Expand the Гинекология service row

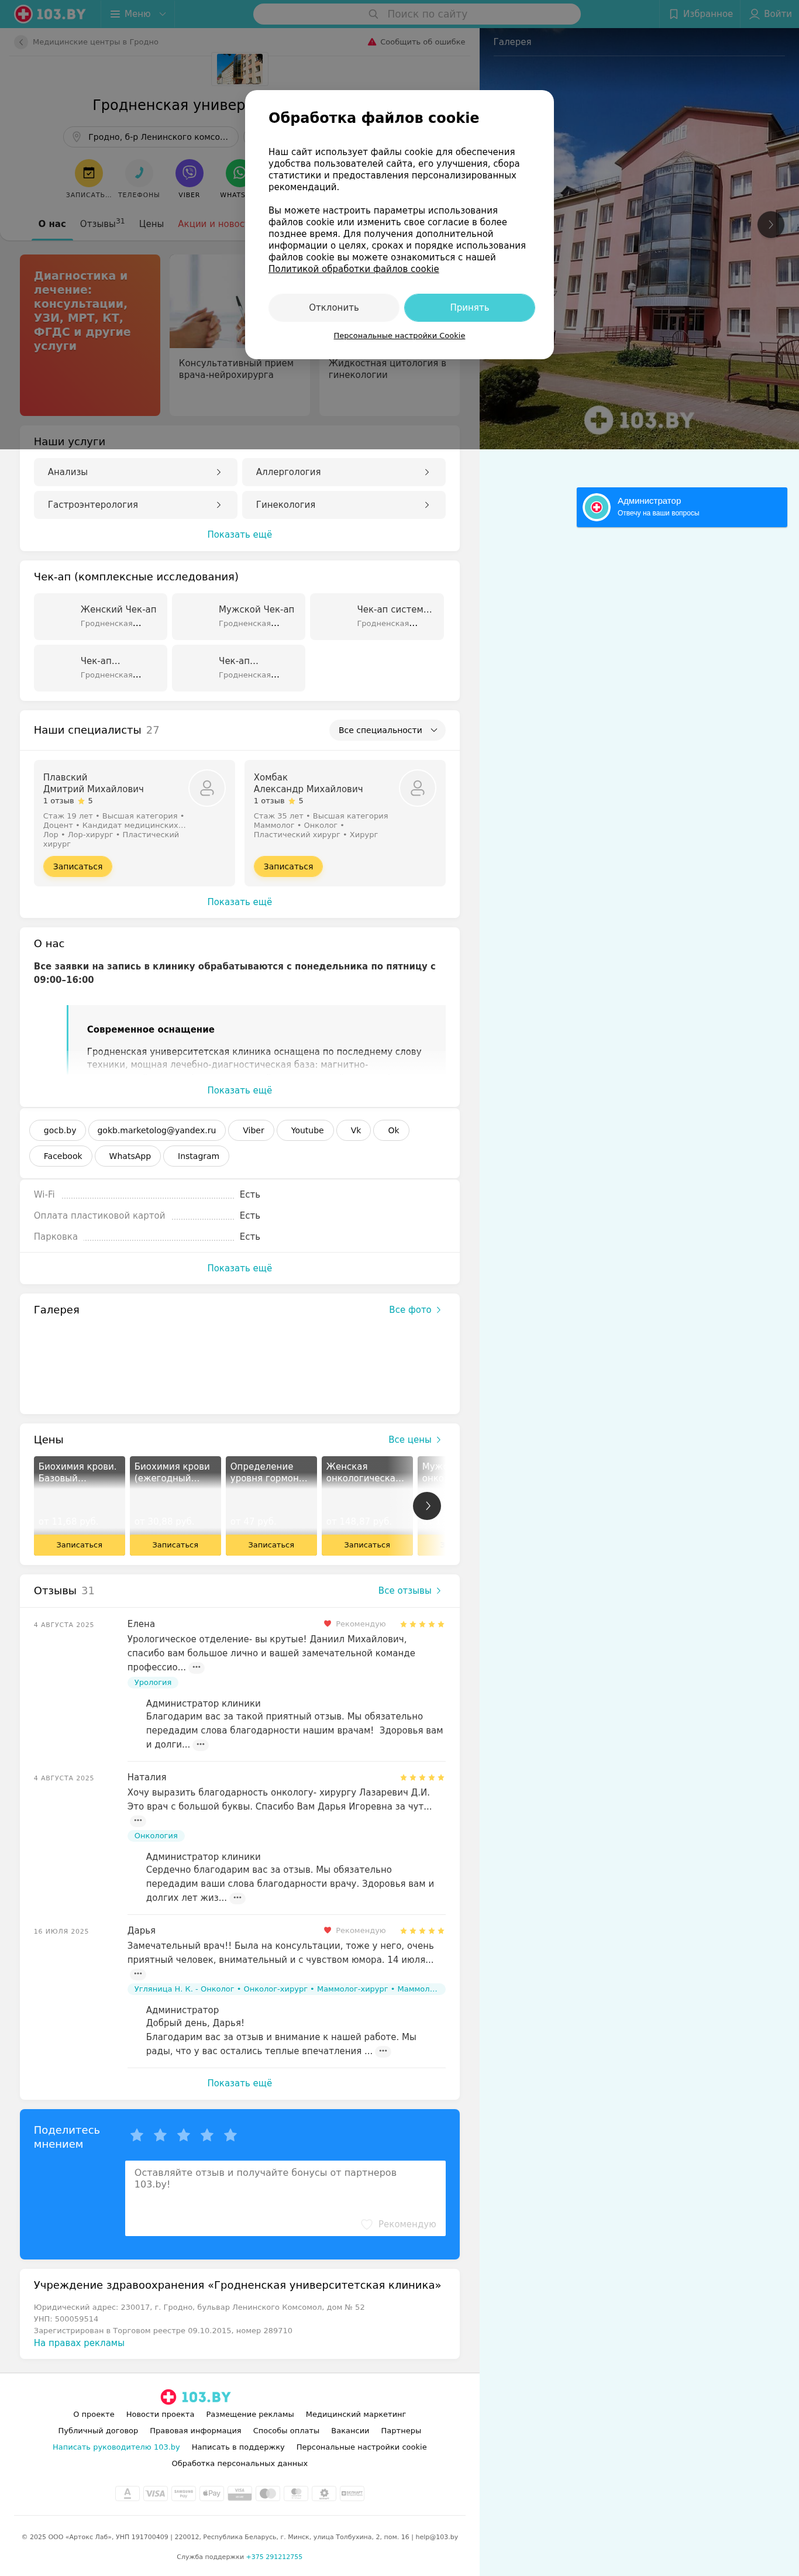click(x=344, y=505)
